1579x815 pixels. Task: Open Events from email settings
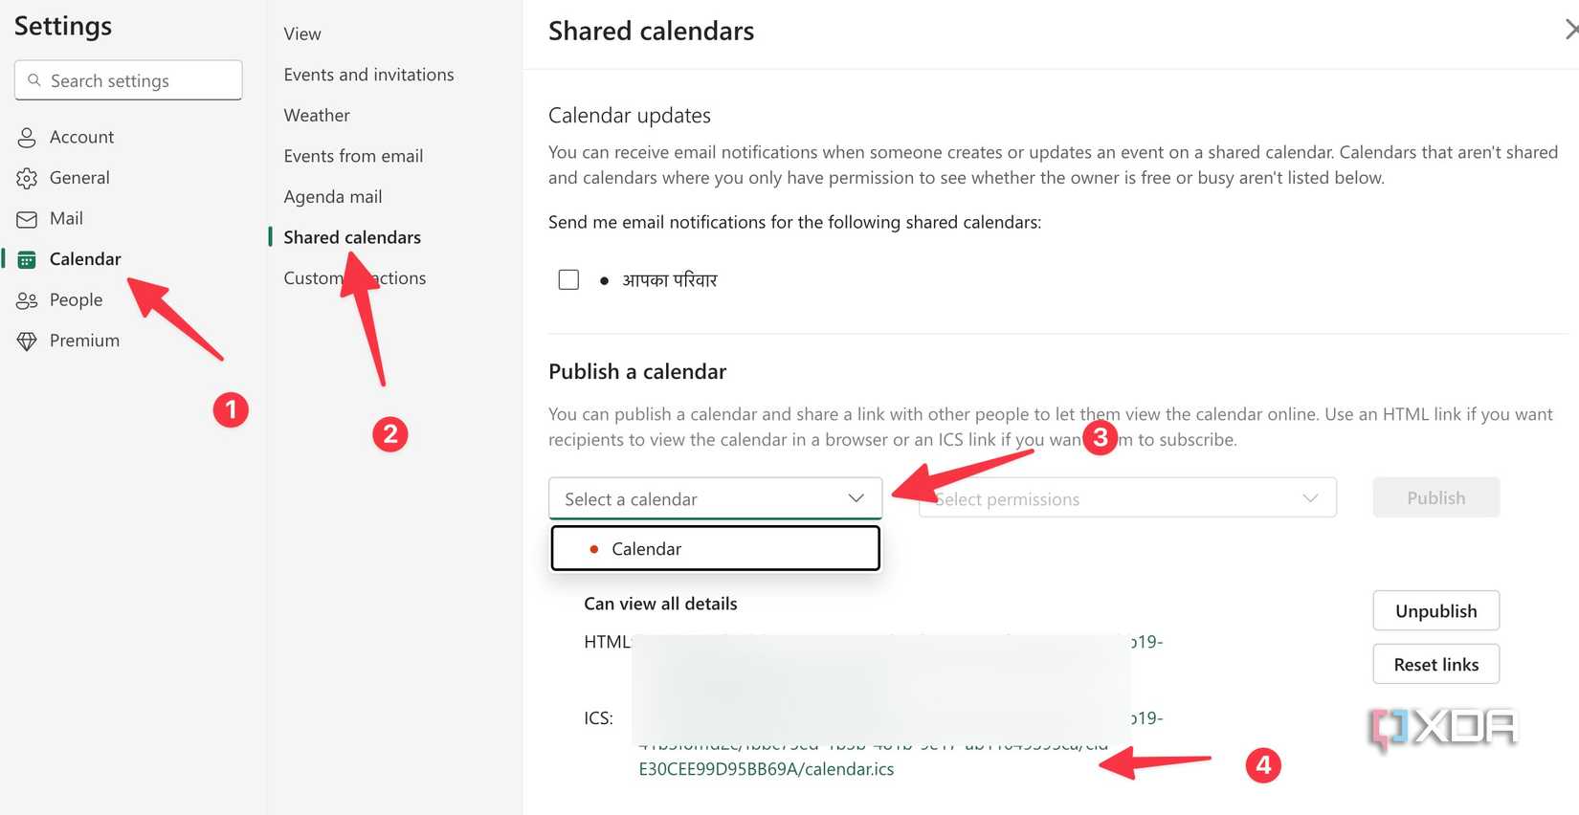click(x=353, y=155)
